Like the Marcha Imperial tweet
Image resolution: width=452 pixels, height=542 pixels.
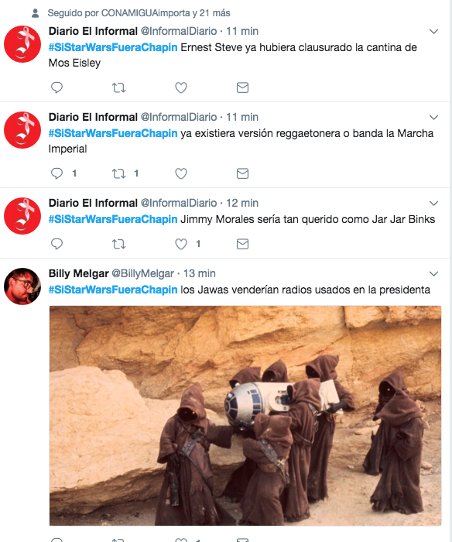181,173
